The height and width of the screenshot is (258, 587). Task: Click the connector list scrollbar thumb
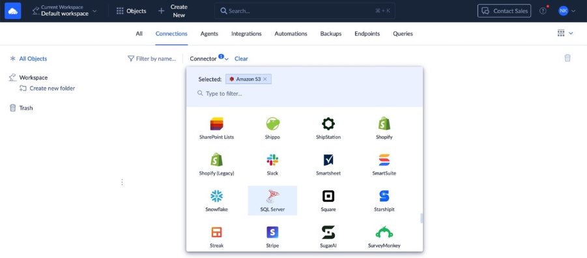pyautogui.click(x=422, y=218)
